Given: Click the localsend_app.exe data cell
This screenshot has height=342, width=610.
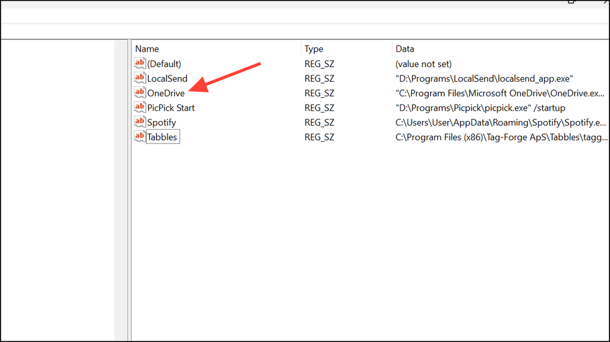Looking at the screenshot, I should (x=484, y=79).
